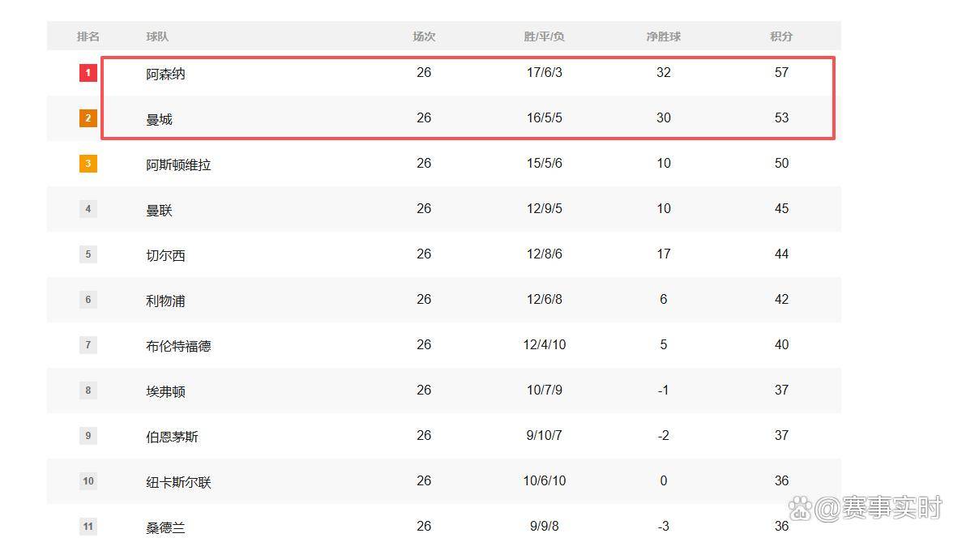Viewport: 962px width, 542px height.
Task: Click the 净胜球 column header
Action: point(663,36)
